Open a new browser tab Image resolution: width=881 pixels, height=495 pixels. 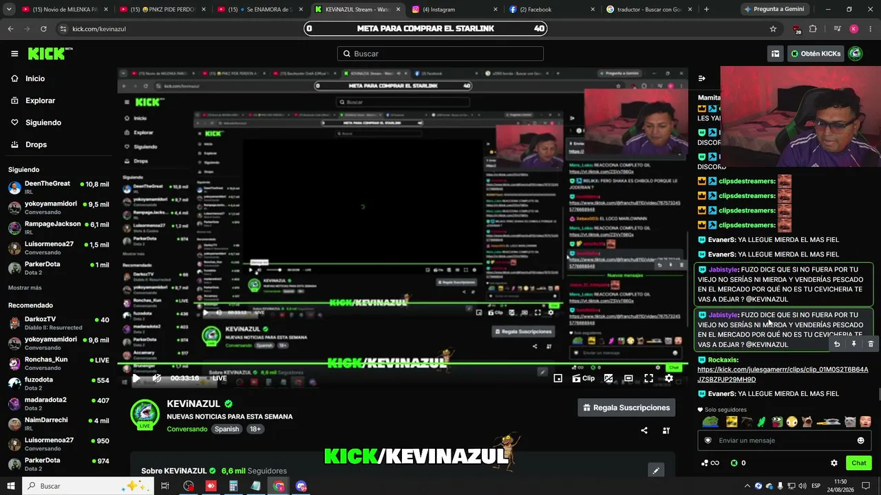click(x=706, y=10)
